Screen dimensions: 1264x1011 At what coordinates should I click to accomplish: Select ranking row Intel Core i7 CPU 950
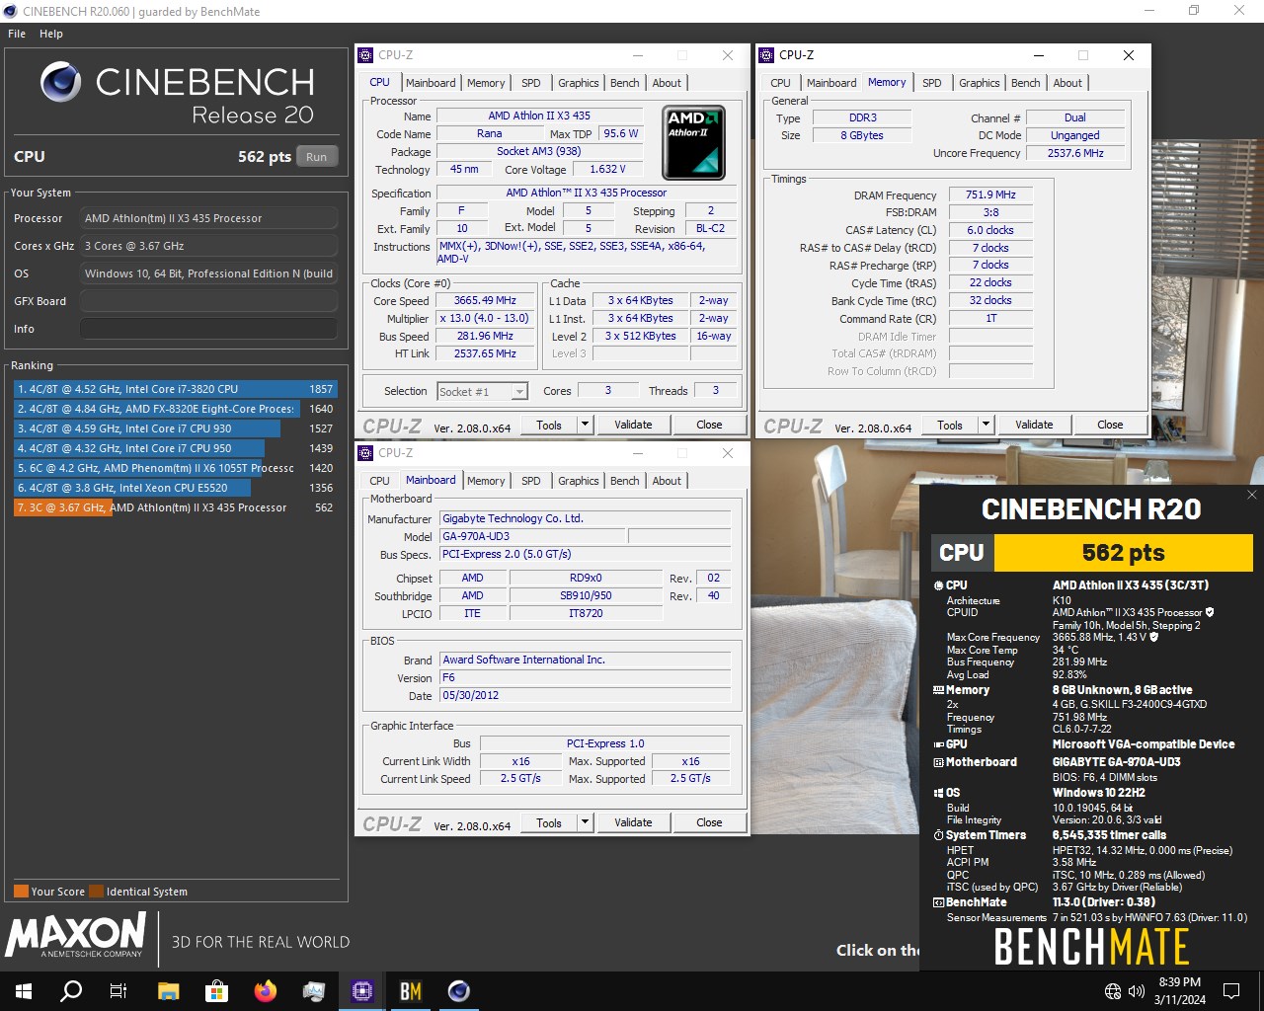[x=175, y=448]
